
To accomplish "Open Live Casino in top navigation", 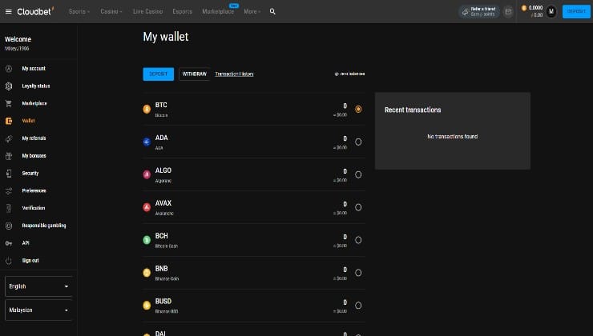I will (x=148, y=12).
